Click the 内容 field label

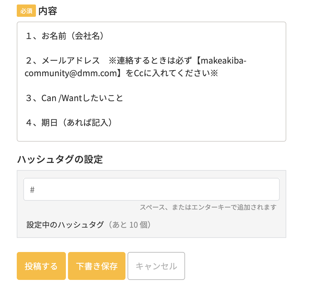[48, 11]
